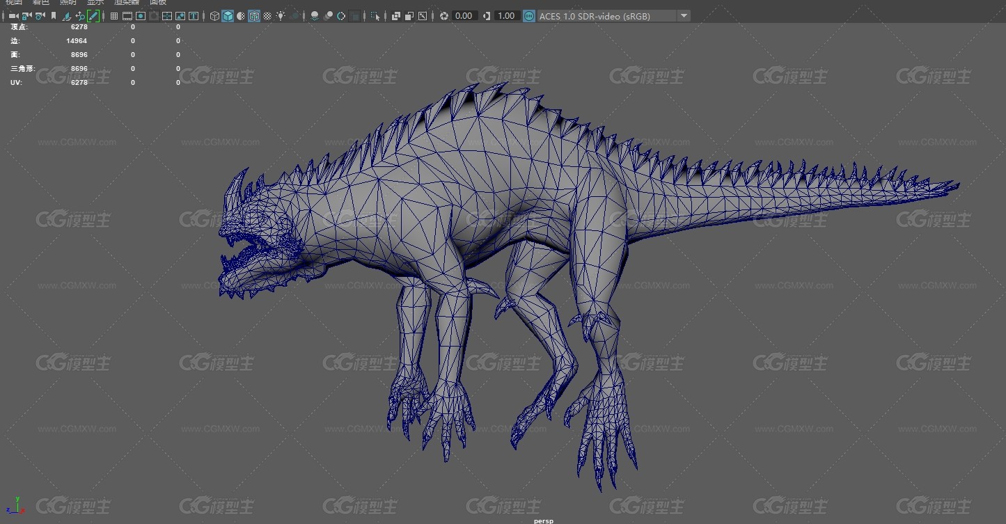Toggle the Textured checker-sphere icon
The image size is (1006, 524).
point(267,16)
